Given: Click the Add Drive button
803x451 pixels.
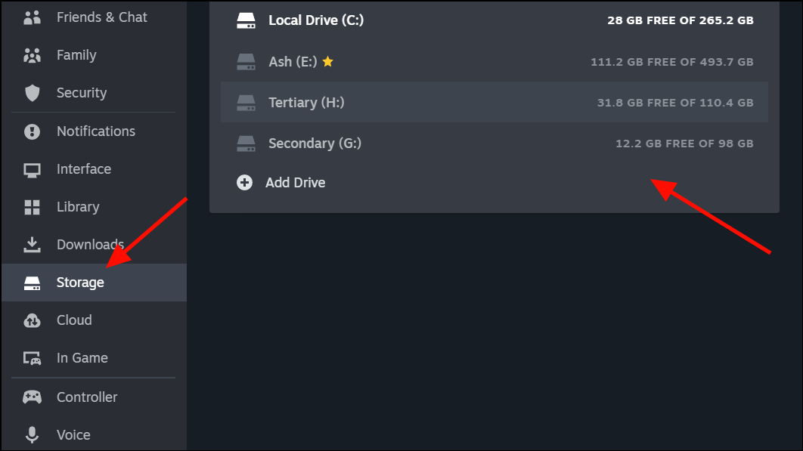Looking at the screenshot, I should click(x=296, y=182).
